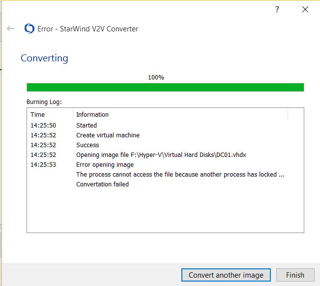The width and height of the screenshot is (320, 286).
Task: Click Convert another image button
Action: (x=226, y=275)
